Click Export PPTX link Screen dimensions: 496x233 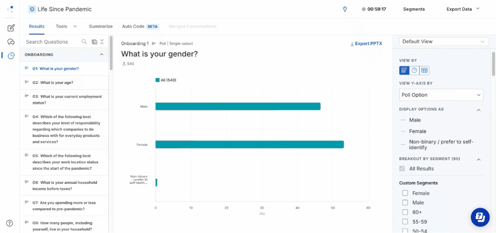(x=366, y=44)
